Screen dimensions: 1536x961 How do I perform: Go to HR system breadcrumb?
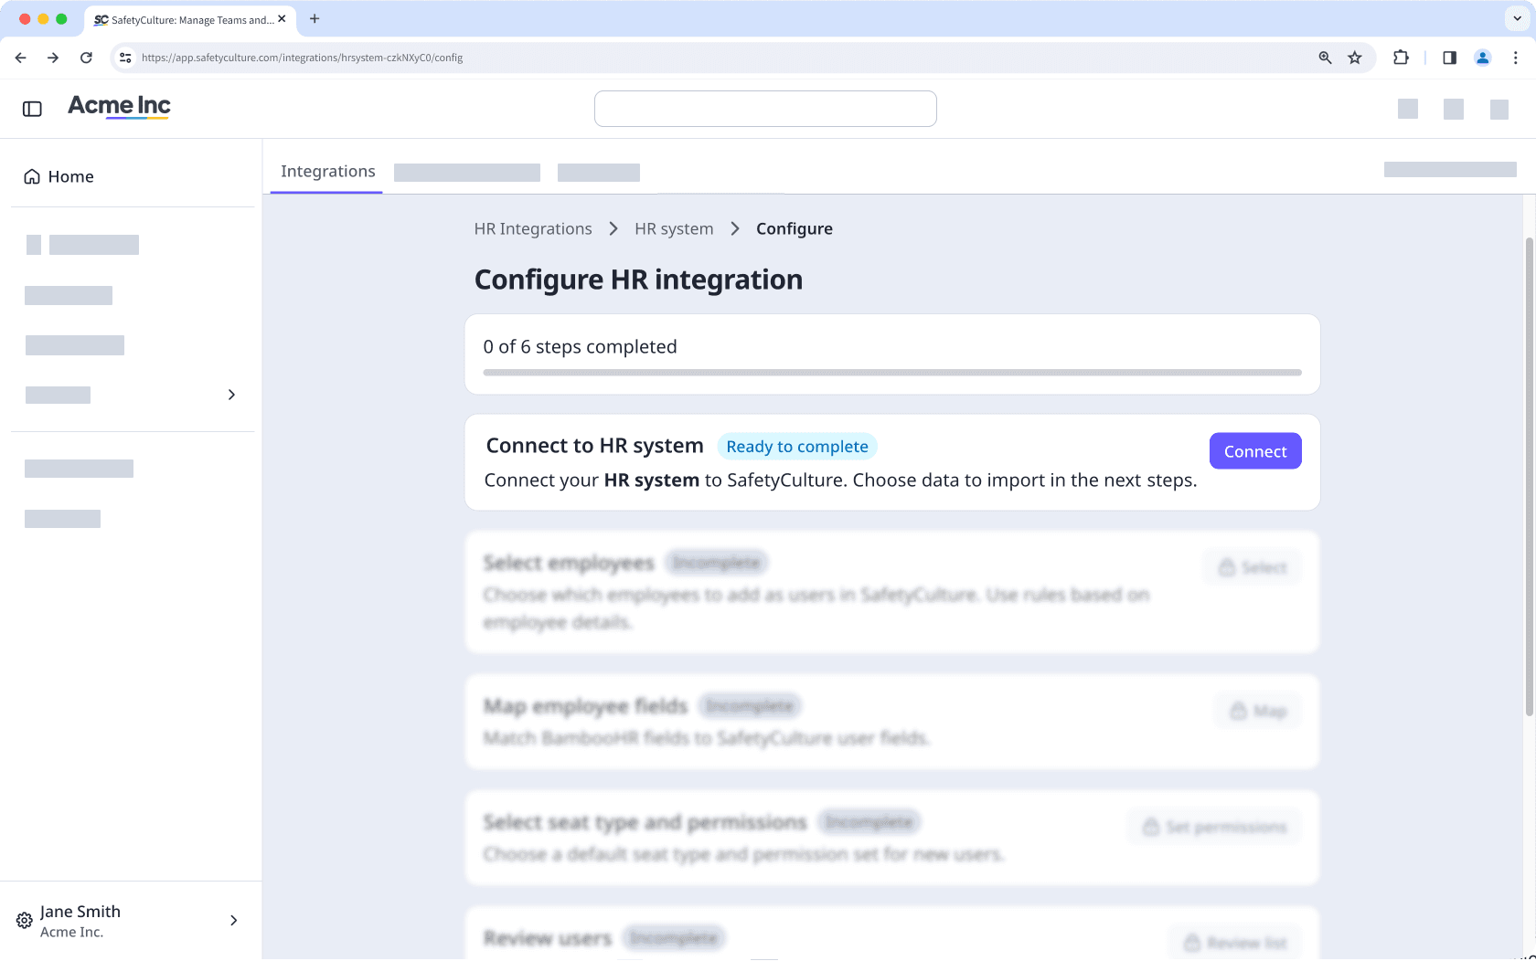674,228
